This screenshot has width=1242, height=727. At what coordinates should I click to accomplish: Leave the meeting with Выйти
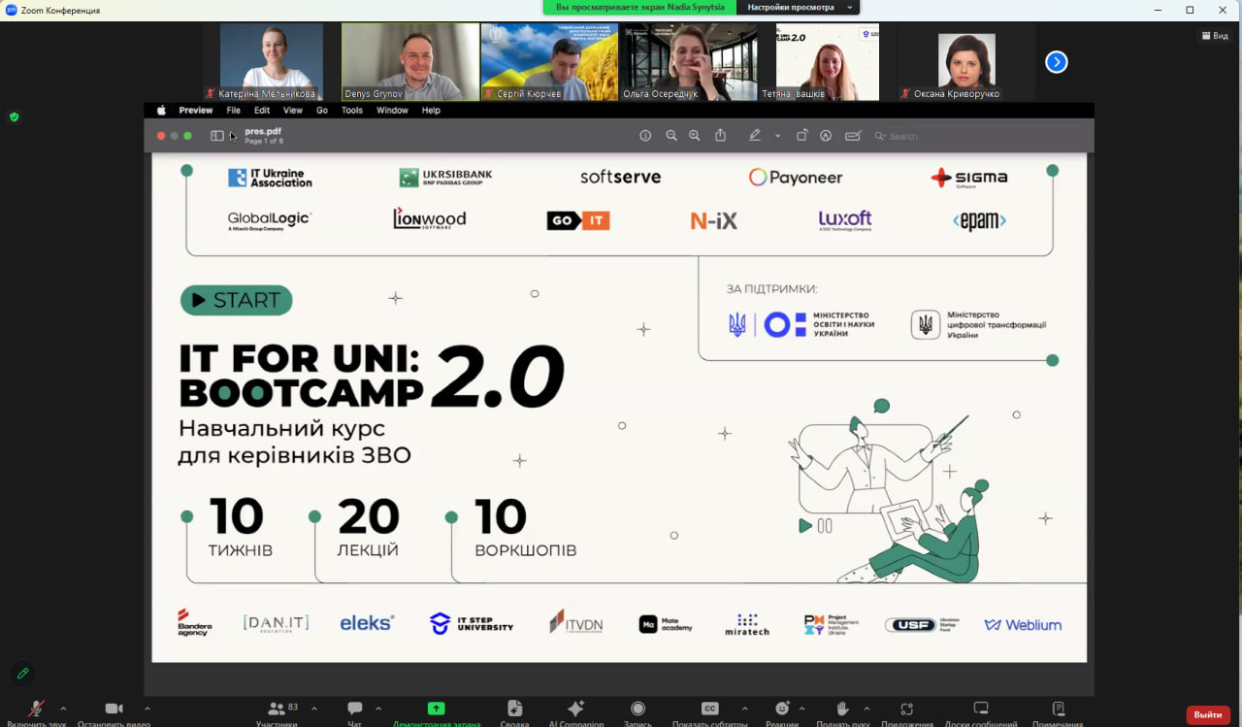[1208, 714]
